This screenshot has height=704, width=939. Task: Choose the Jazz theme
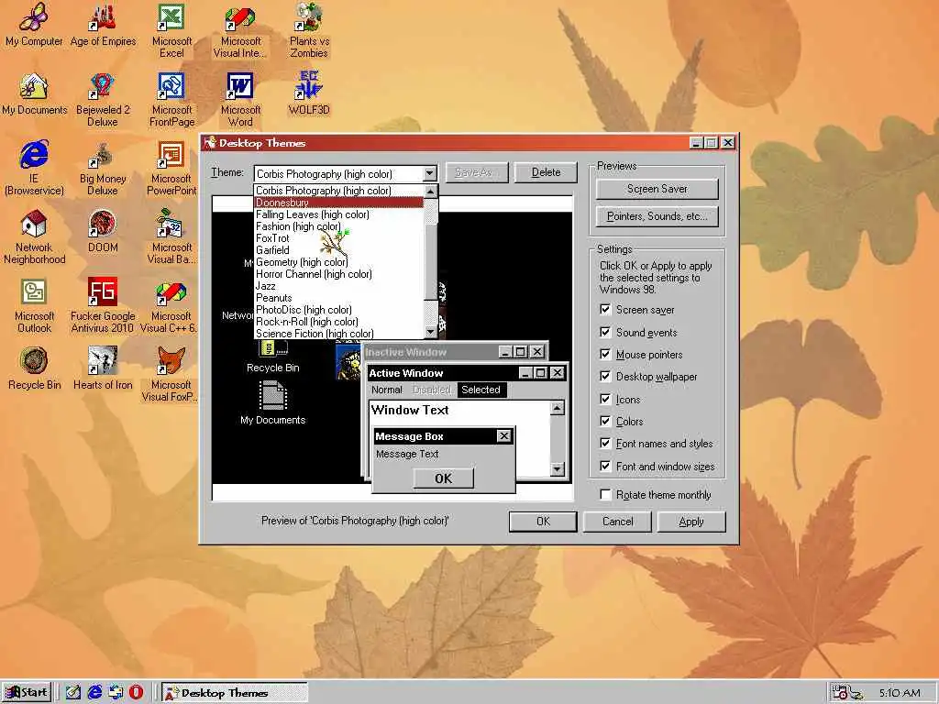click(339, 286)
